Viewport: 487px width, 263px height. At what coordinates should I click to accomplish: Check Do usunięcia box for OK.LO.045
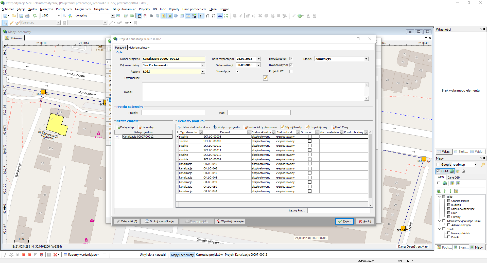[x=310, y=164]
